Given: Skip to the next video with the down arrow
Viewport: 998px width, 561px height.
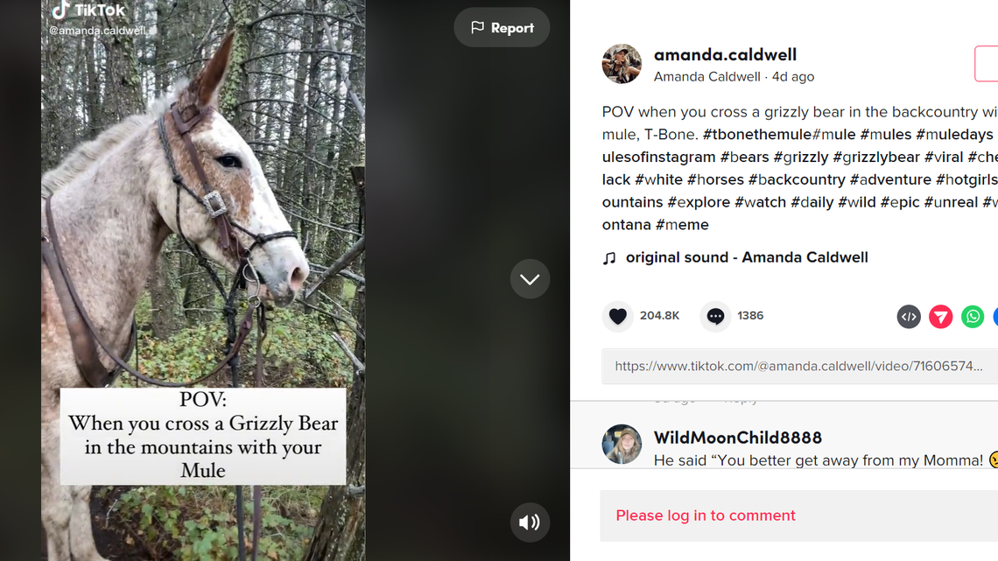Looking at the screenshot, I should 529,278.
